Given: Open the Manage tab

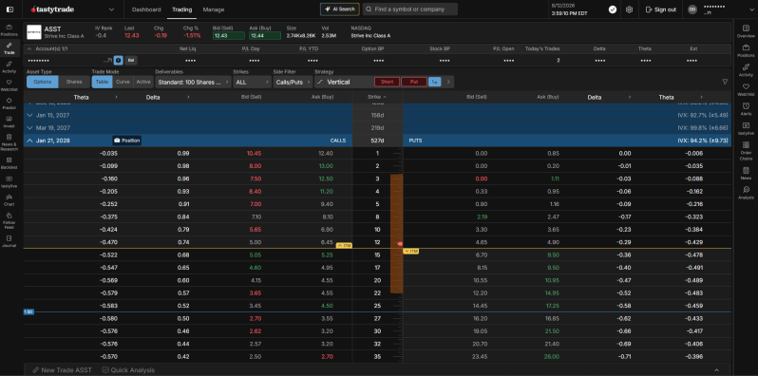Looking at the screenshot, I should [214, 9].
